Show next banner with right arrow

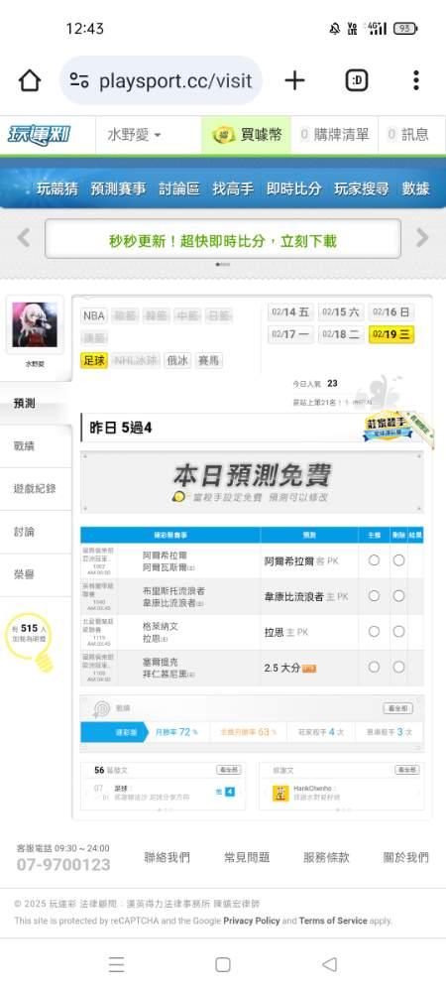pos(422,238)
